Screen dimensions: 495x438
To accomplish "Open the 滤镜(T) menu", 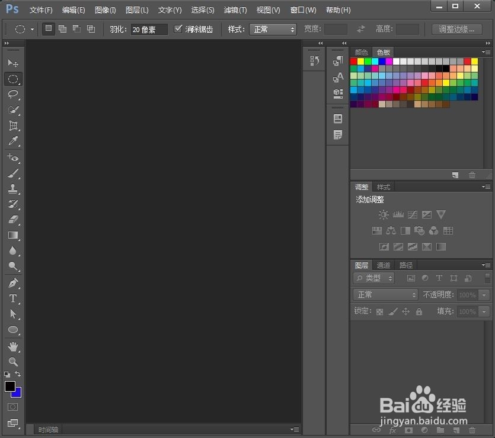I will coord(235,10).
